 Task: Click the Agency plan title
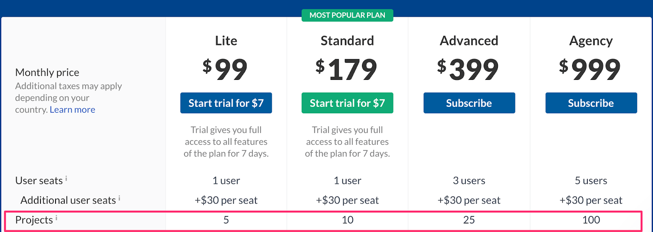(x=591, y=41)
